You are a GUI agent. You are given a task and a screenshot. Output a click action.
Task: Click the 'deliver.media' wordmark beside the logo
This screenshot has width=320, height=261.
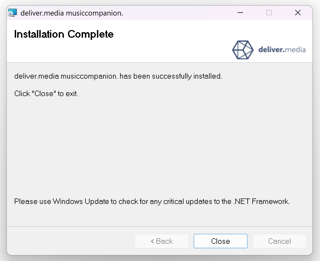coord(282,50)
